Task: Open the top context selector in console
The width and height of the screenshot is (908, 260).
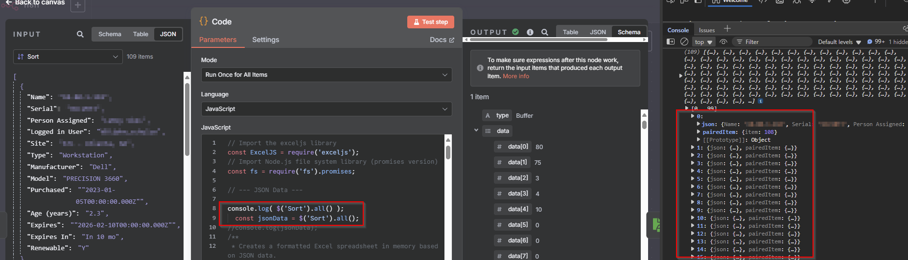Action: (703, 42)
